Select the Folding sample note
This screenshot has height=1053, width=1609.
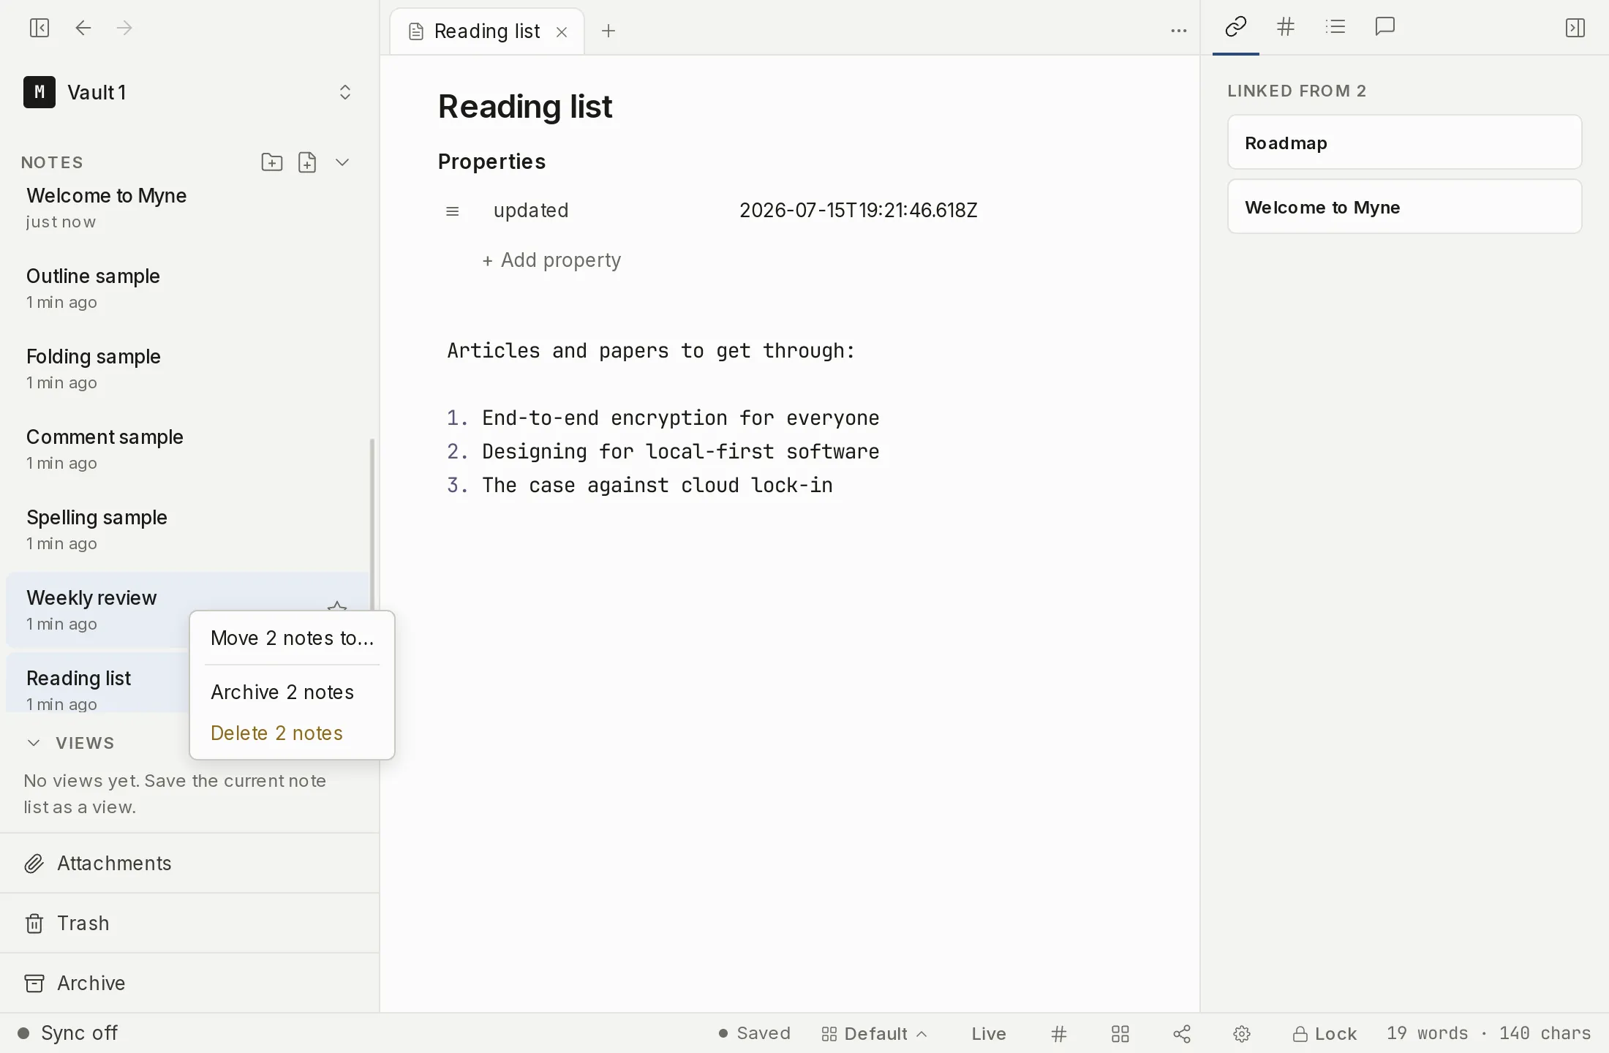187,369
